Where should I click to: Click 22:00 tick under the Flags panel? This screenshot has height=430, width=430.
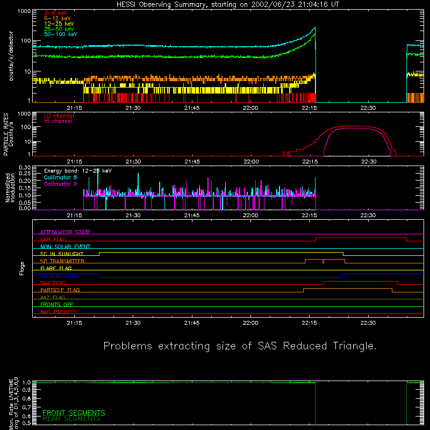pos(250,323)
